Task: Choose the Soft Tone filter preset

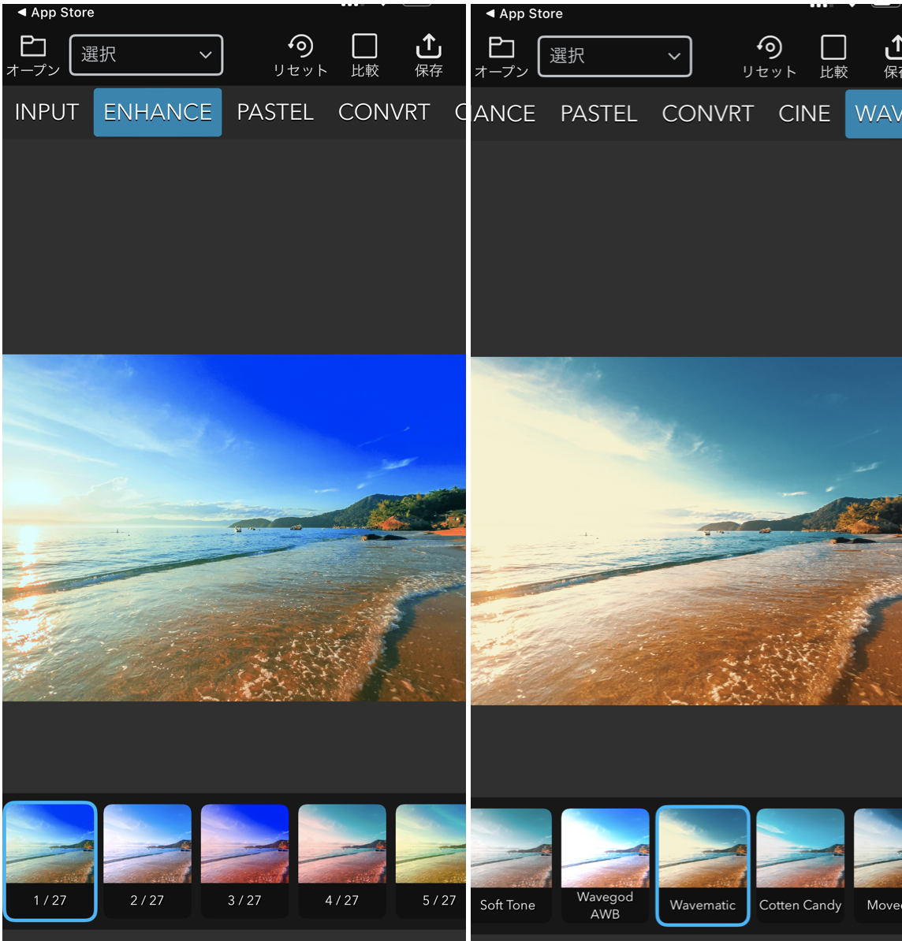Action: point(509,863)
